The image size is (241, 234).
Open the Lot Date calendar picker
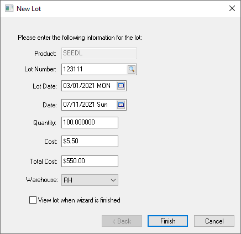121,86
